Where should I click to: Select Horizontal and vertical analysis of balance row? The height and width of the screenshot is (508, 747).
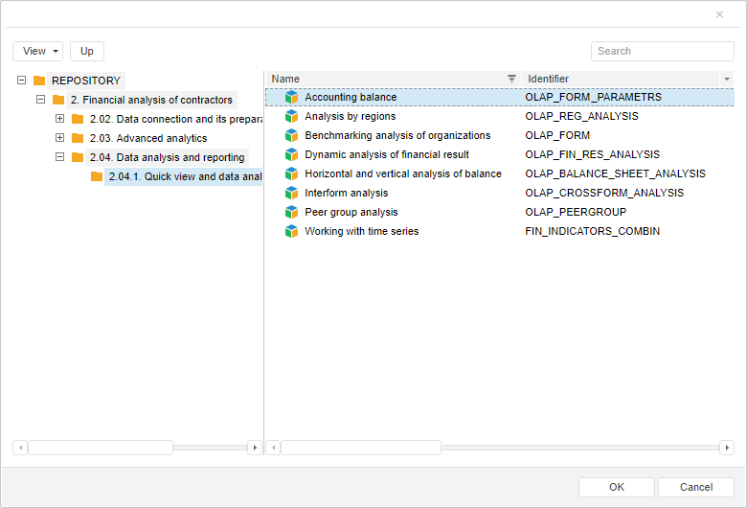tap(500, 173)
